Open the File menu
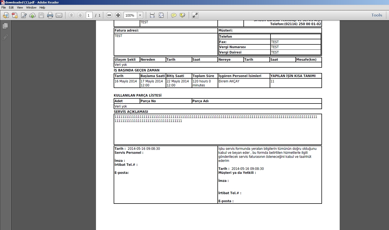The width and height of the screenshot is (389, 230). tap(3, 7)
